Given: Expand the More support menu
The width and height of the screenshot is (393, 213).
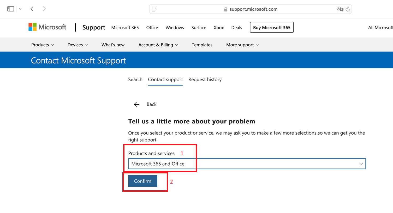Looking at the screenshot, I should pyautogui.click(x=242, y=45).
